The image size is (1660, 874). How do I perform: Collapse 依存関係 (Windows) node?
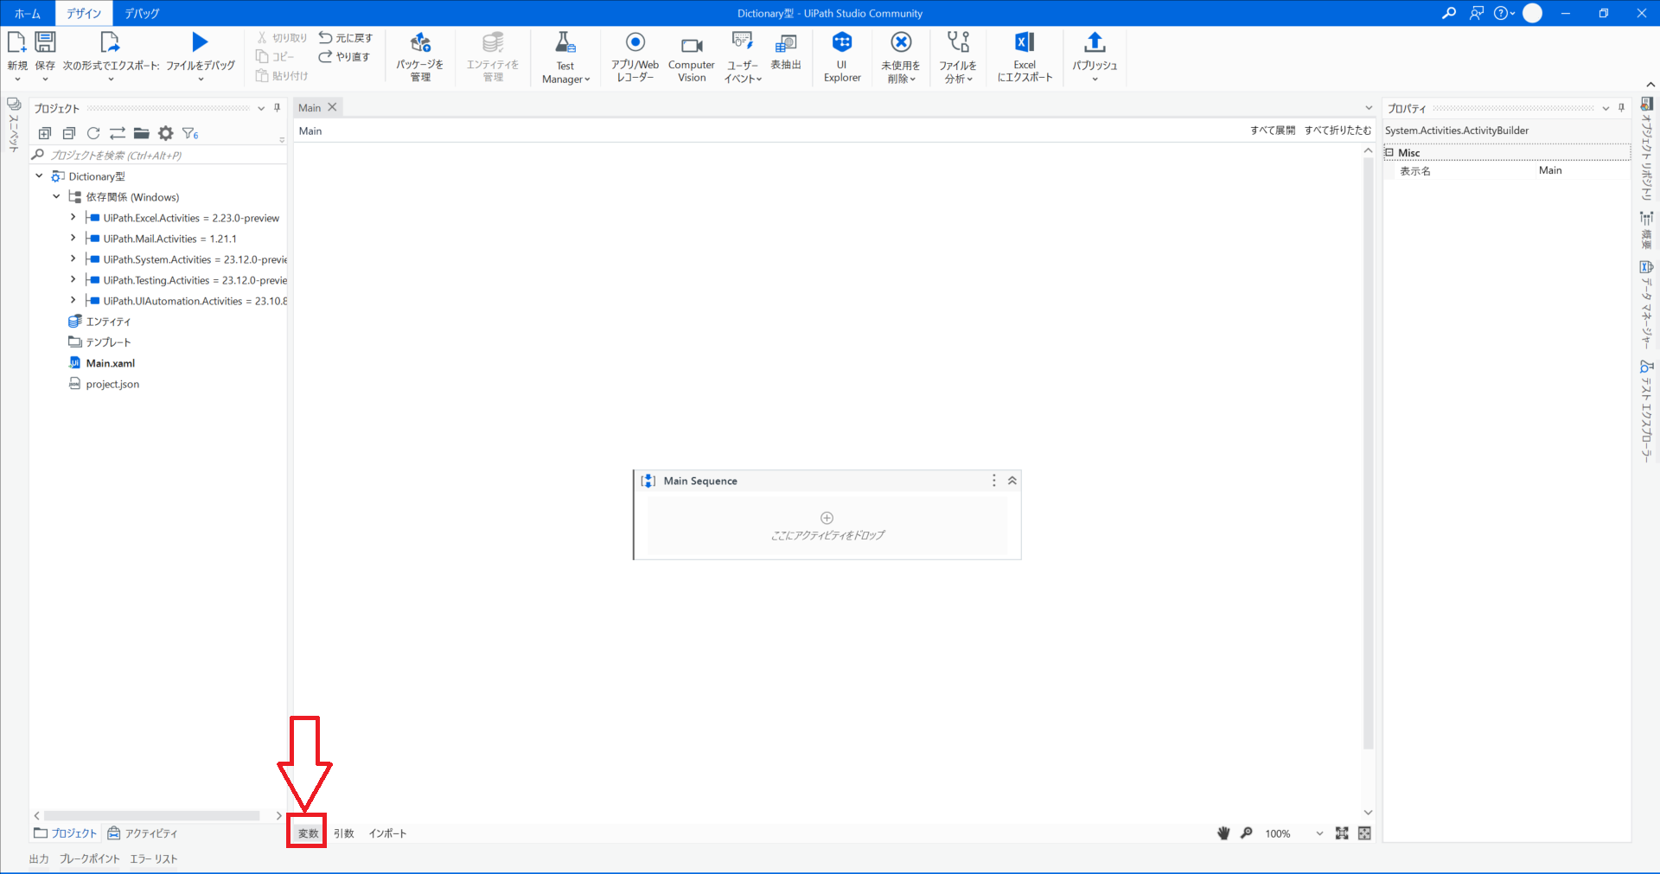pos(56,196)
